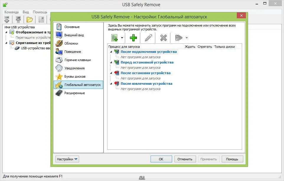Image resolution: width=284 pixels, height=181 pixels.
Task: Click the up-arrow toolbar icon in main window
Action: [x=18, y=19]
